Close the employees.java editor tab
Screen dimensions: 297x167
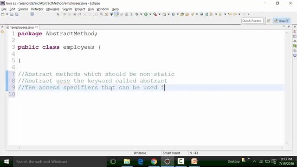(x=37, y=27)
